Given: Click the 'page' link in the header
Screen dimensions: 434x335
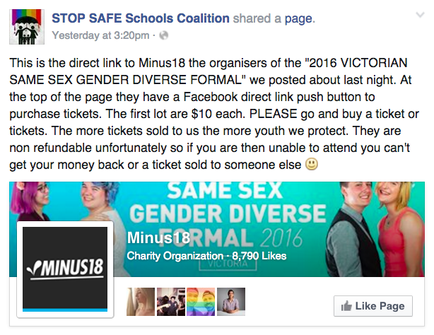Looking at the screenshot, I should (x=298, y=18).
